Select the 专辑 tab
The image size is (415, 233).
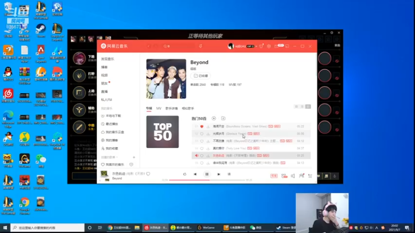[149, 108]
